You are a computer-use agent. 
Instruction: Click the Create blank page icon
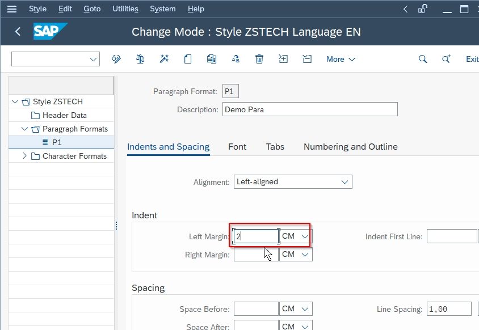click(x=188, y=59)
